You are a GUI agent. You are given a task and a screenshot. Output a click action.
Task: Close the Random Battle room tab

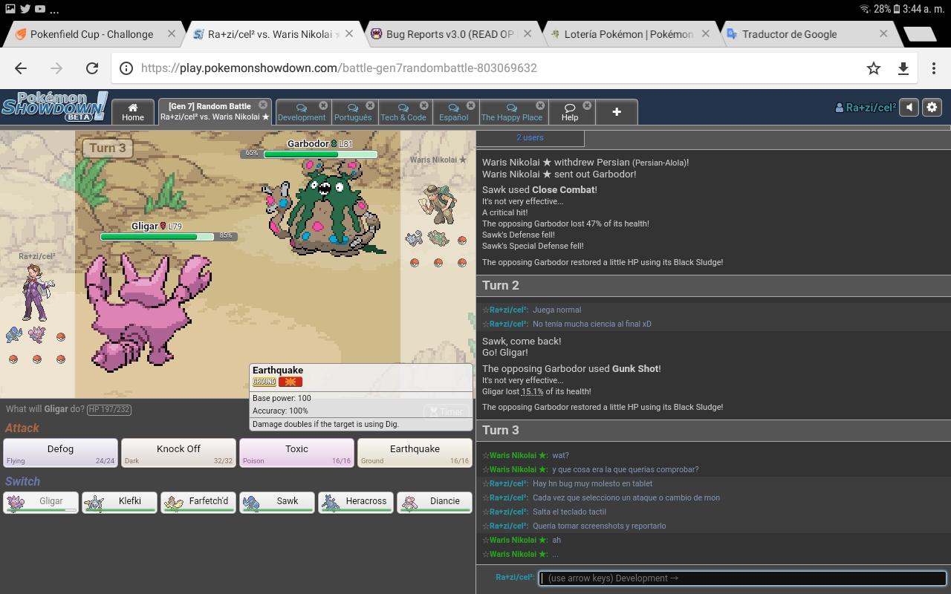[x=263, y=105]
